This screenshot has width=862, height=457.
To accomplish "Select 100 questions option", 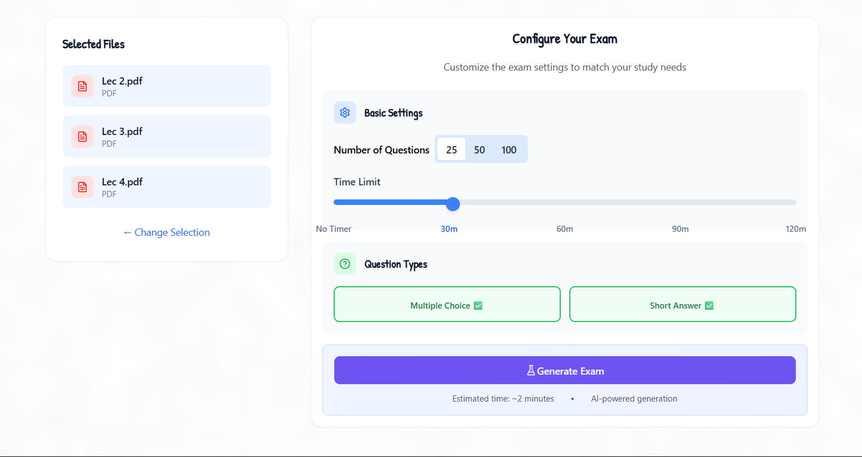I will click(x=509, y=150).
